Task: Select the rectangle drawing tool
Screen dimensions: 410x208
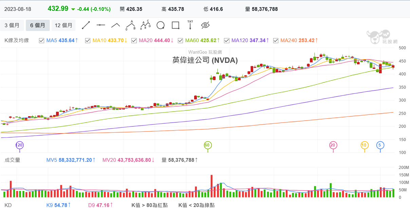Action: (175, 25)
